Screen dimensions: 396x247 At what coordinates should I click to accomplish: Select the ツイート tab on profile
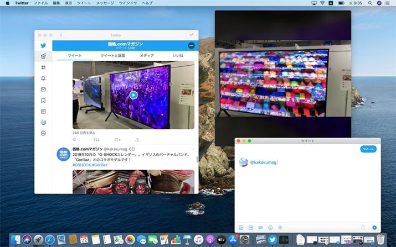click(75, 55)
